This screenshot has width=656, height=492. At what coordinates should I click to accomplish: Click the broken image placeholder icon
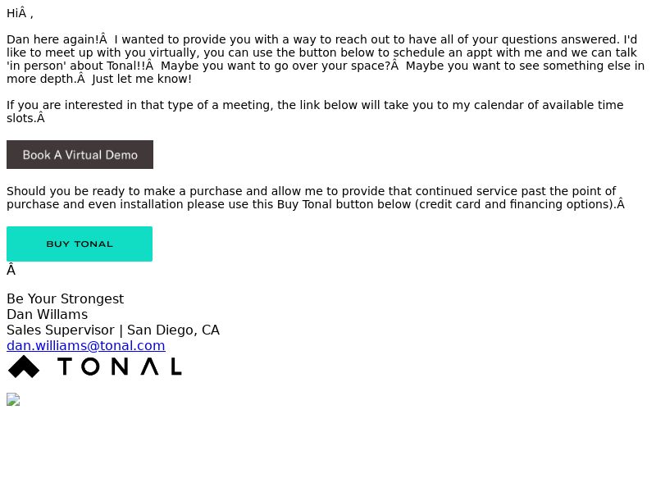point(13,399)
